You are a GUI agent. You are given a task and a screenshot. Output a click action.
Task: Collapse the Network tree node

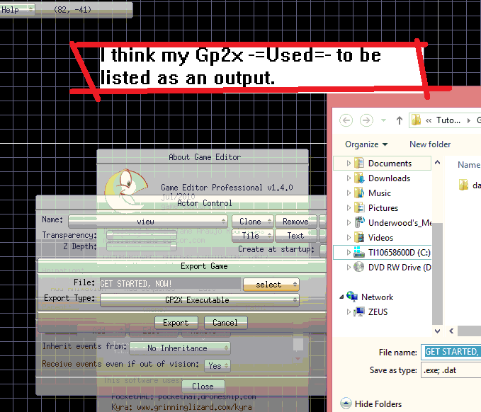pyautogui.click(x=341, y=297)
